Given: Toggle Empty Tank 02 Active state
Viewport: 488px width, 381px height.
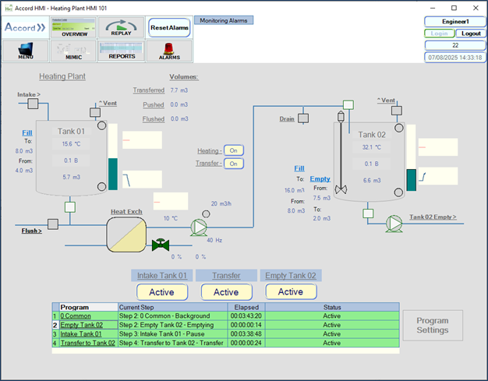Looking at the screenshot, I should [291, 291].
